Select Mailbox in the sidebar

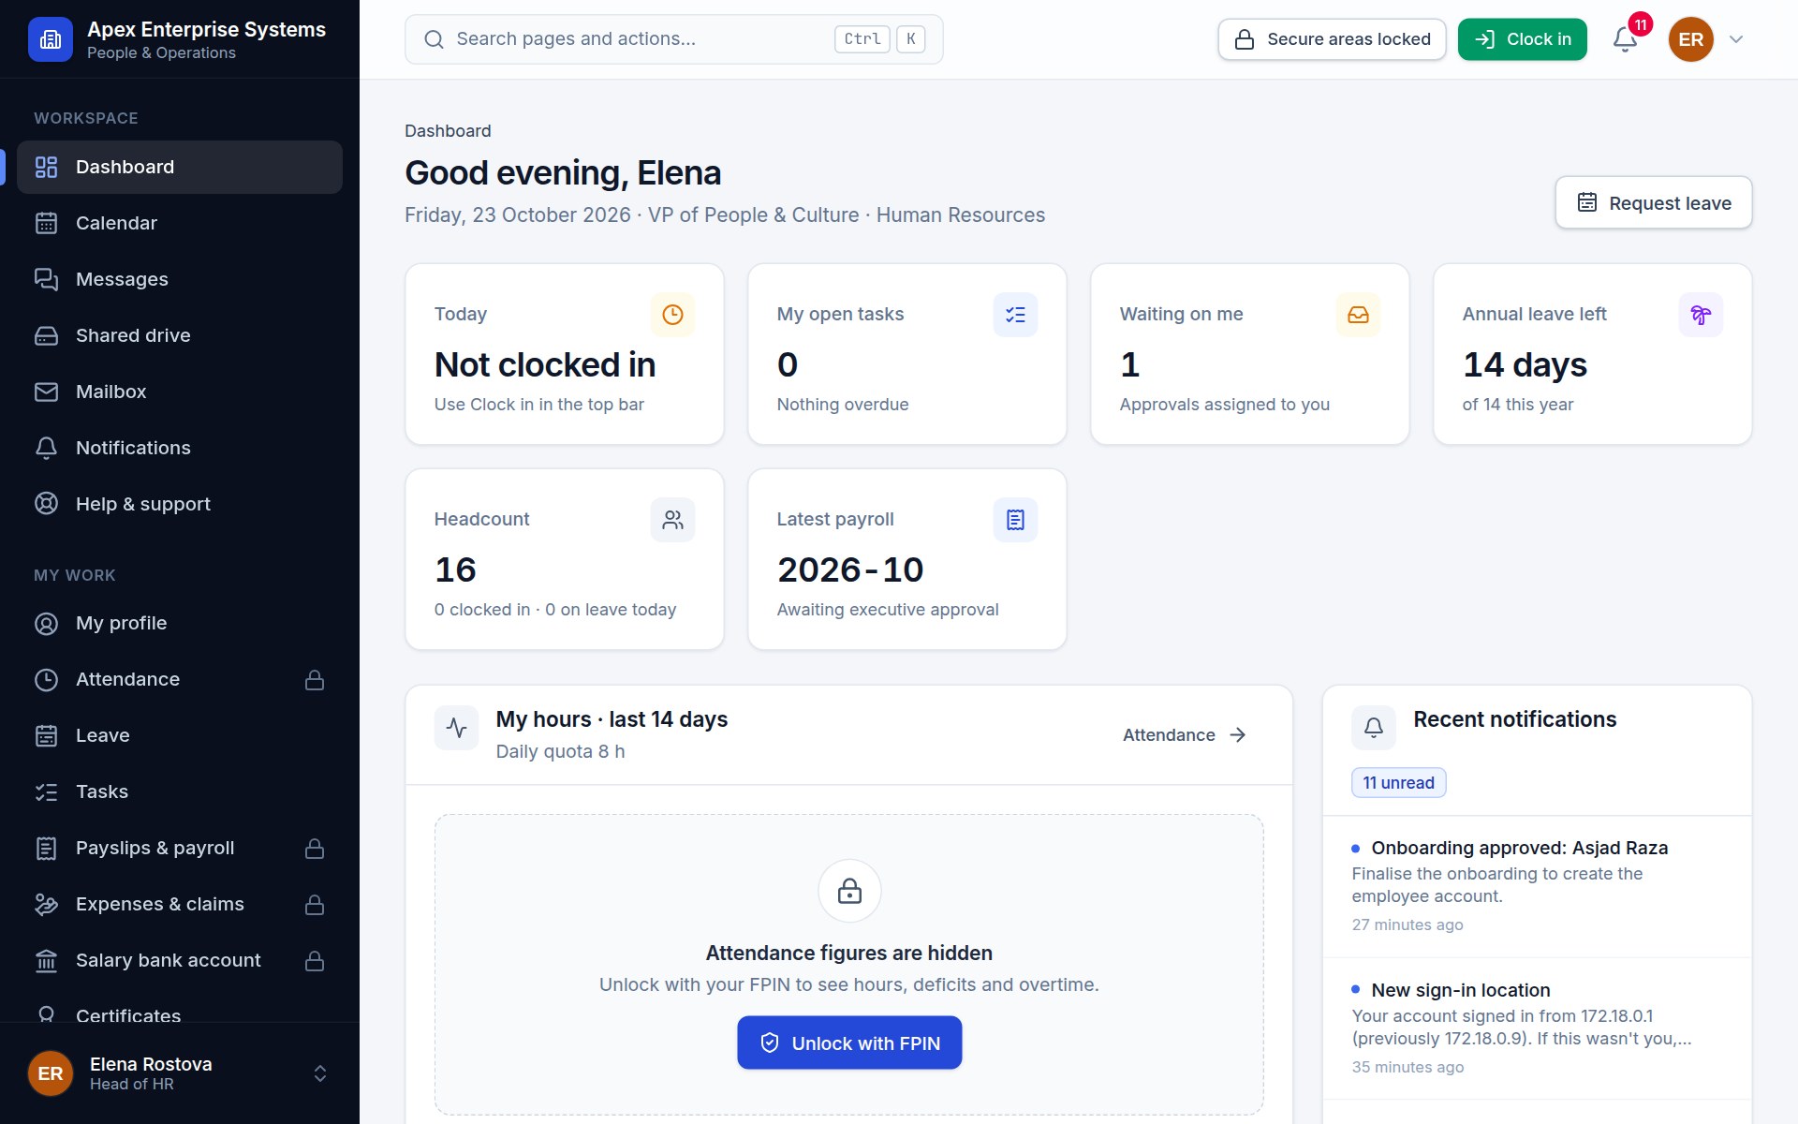180,392
